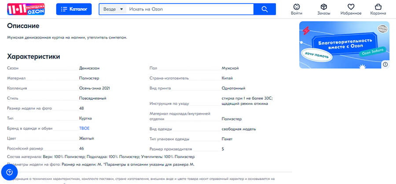This screenshot has width=396, height=184.
Task: Open the Корзина basket icon
Action: tap(378, 7)
